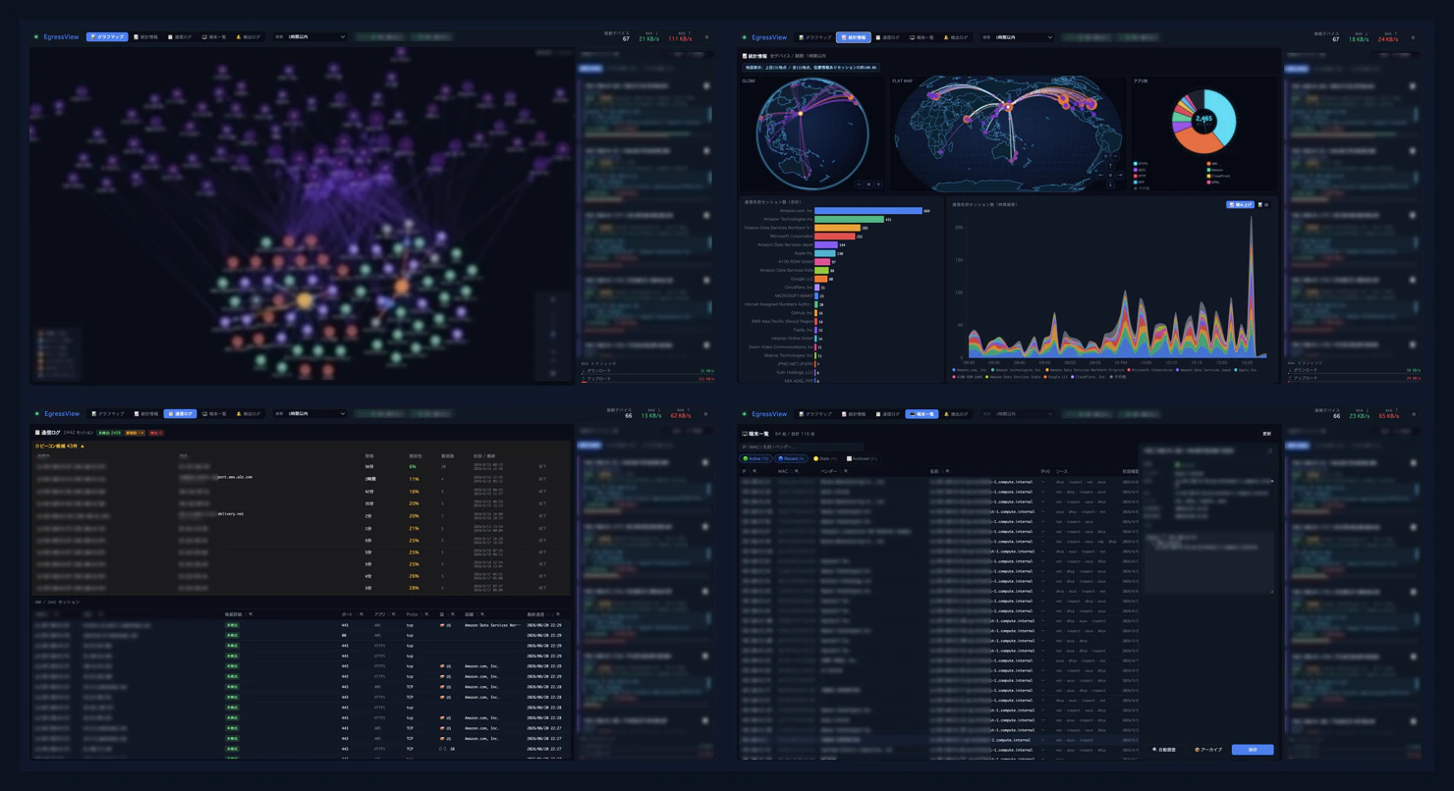Enable 積み上げ stacked mode on time chart
This screenshot has width=1454, height=791.
click(x=1241, y=204)
